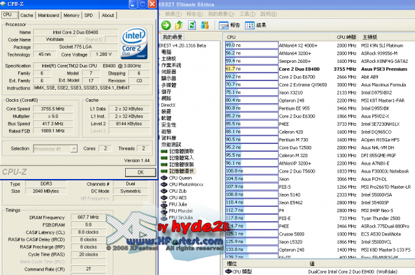This screenshot has height=275, width=415.
Task: Click the DRAM Frequency 667.7 MHz field
Action: pos(88,217)
